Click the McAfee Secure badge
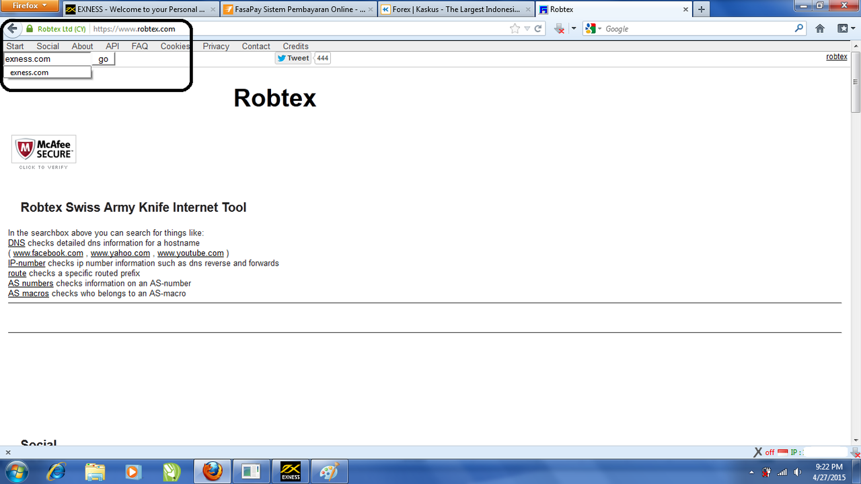 (44, 152)
